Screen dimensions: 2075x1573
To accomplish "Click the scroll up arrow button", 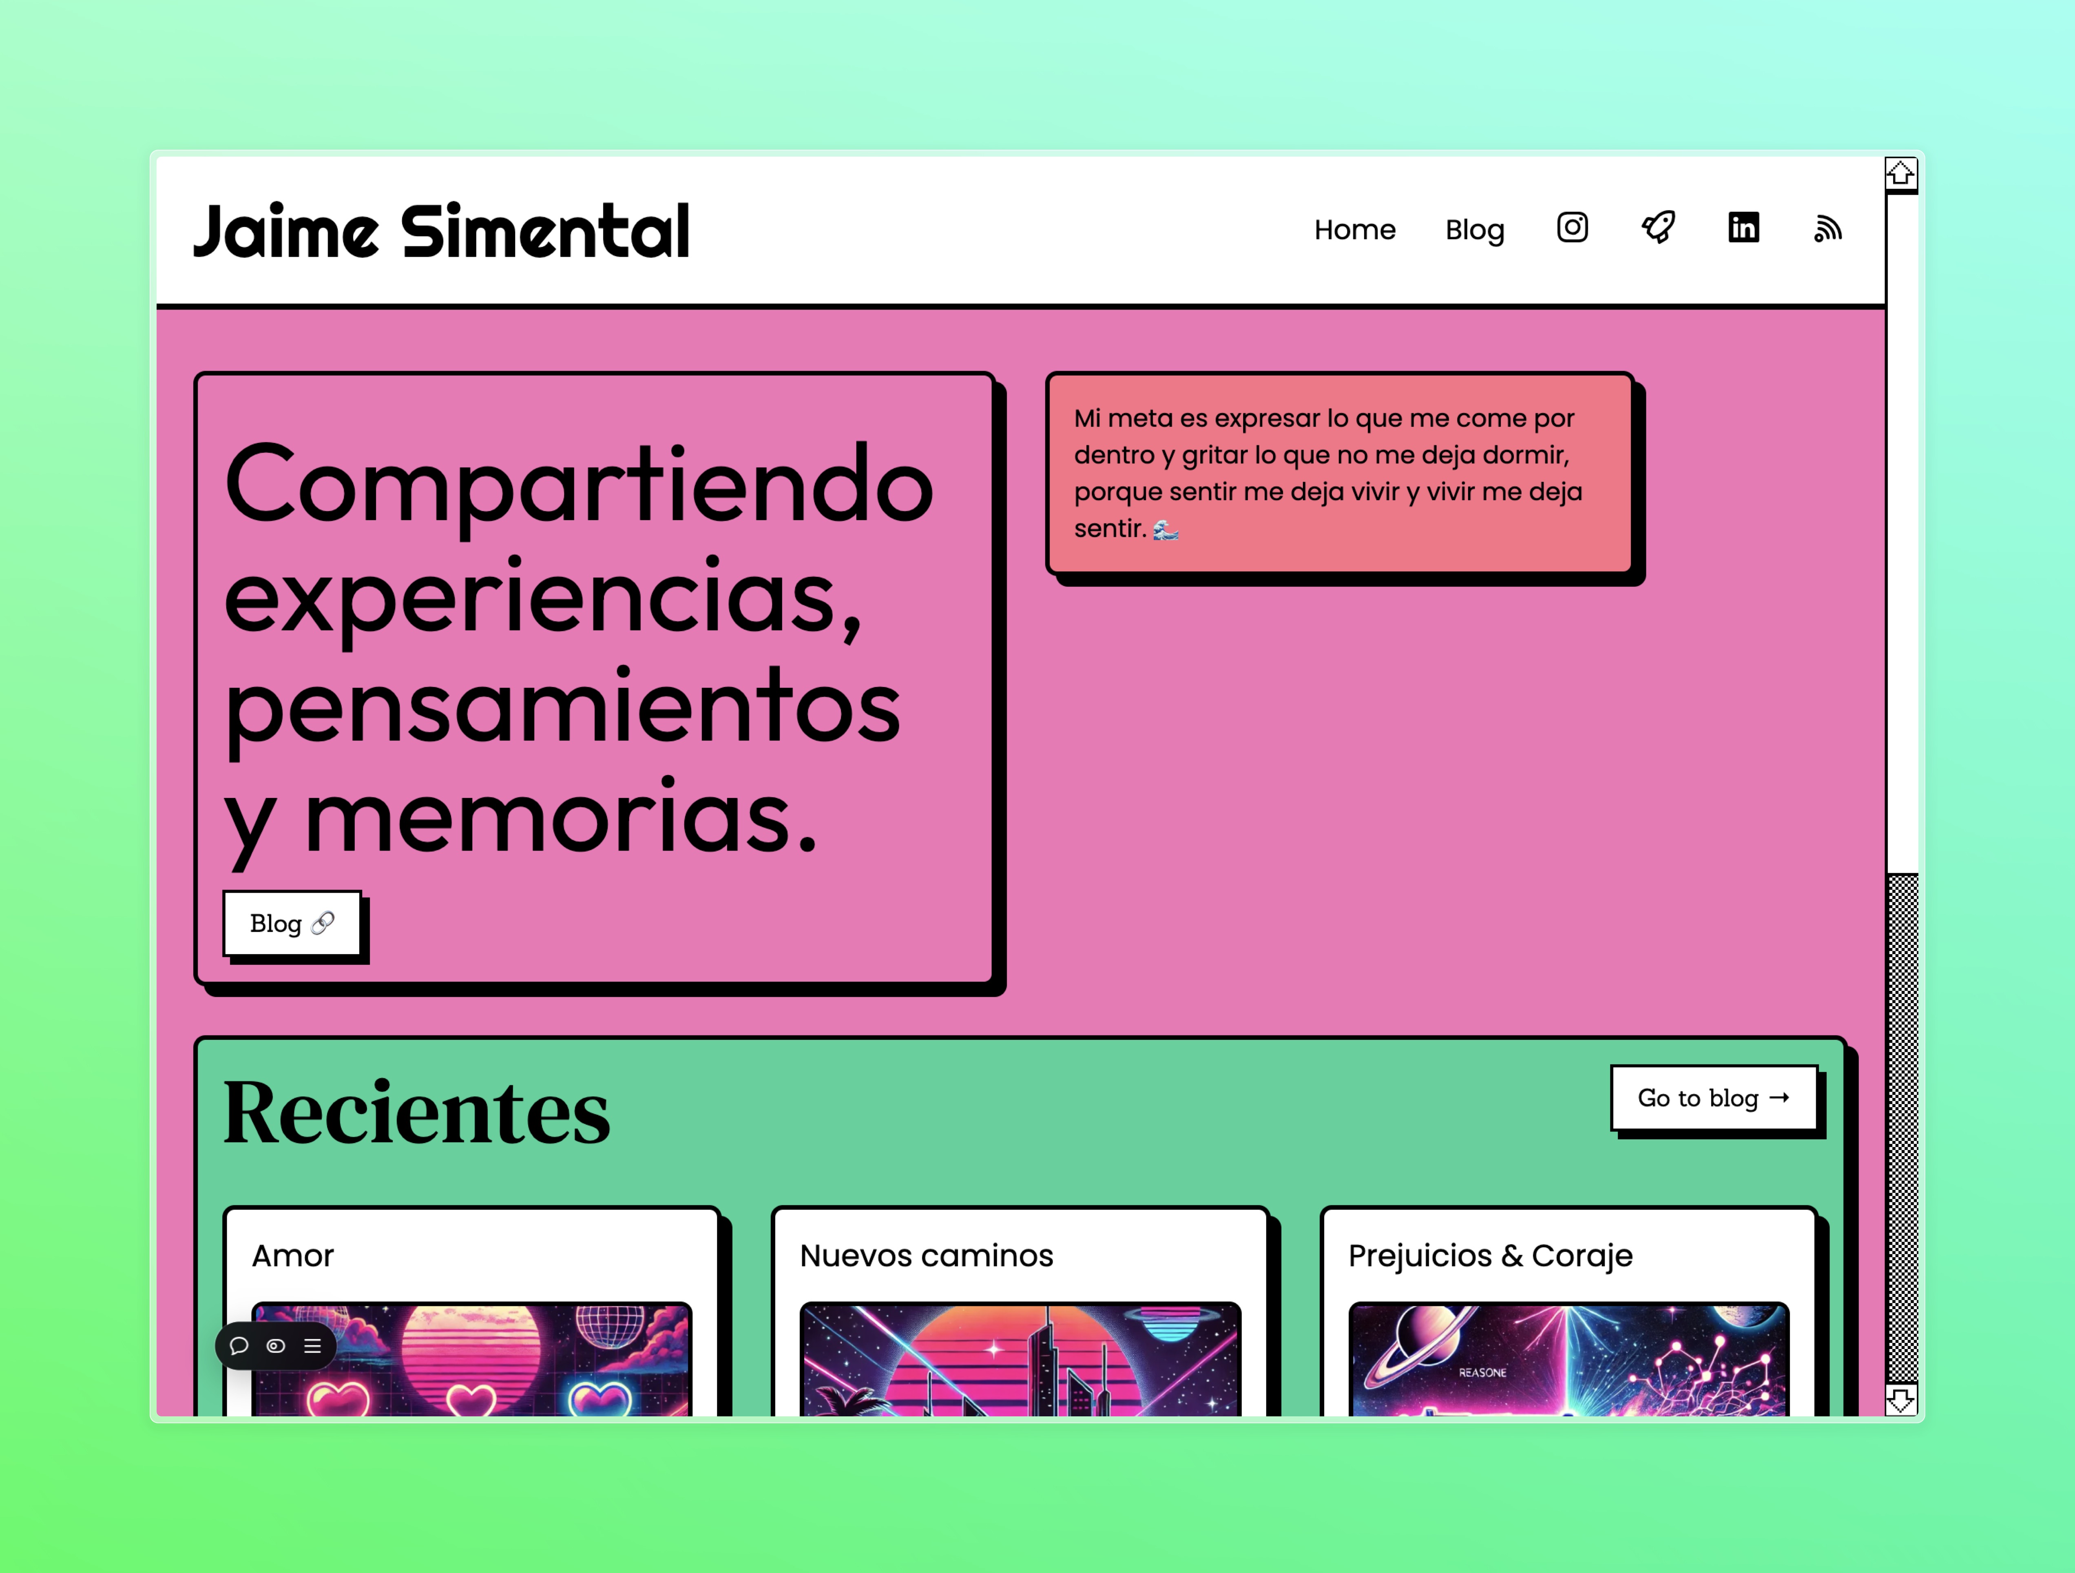I will (x=1901, y=174).
